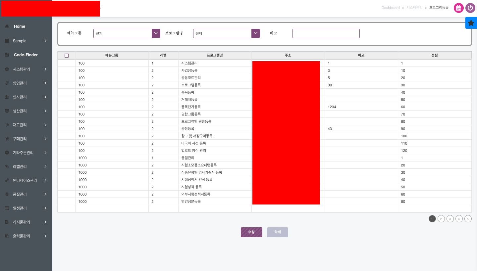The image size is (477, 271).
Task: Click the pink MY calendar icon
Action: tap(458, 8)
